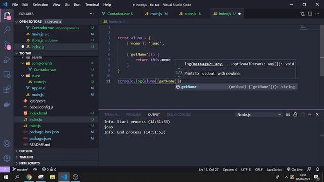The height and width of the screenshot is (182, 324).
Task: Collapse the components folder
Action: tap(22, 63)
